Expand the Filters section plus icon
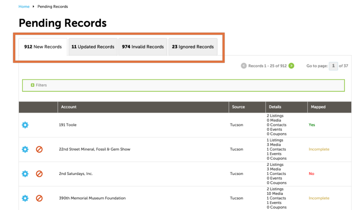354x210 pixels. (33, 85)
